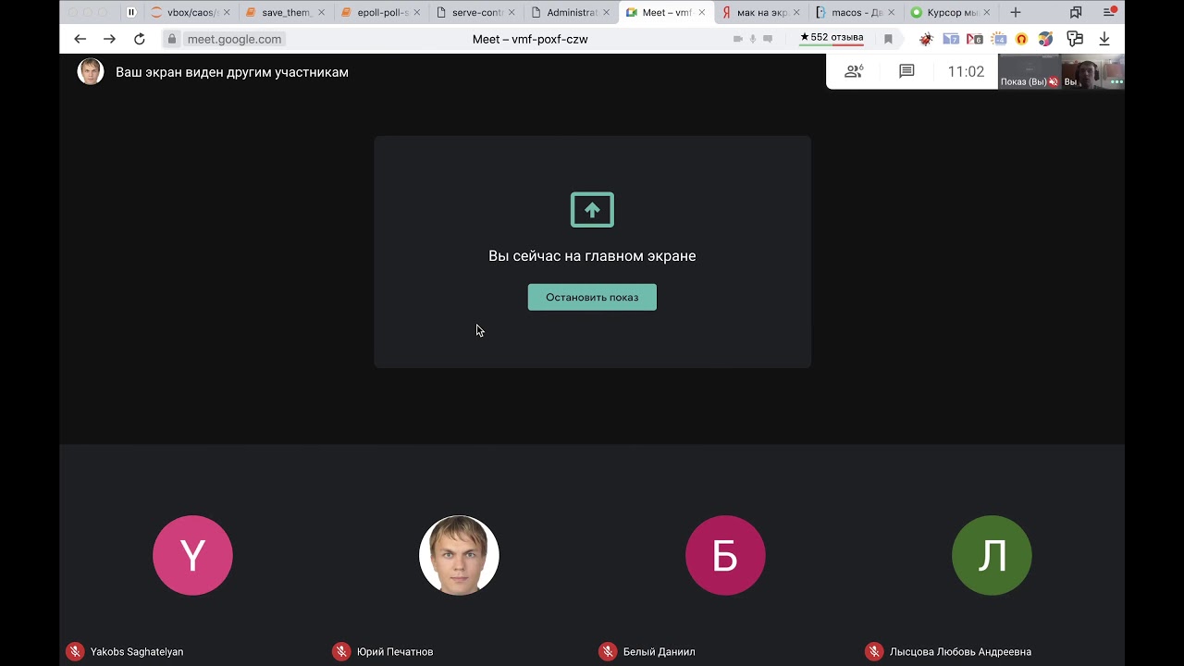Screen dimensions: 1184x666
Task: Click the notification bubble icon in address bar
Action: 768,39
